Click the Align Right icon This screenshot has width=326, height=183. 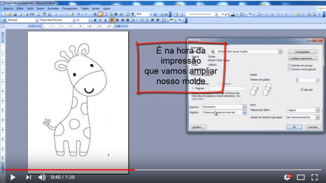pyautogui.click(x=123, y=20)
